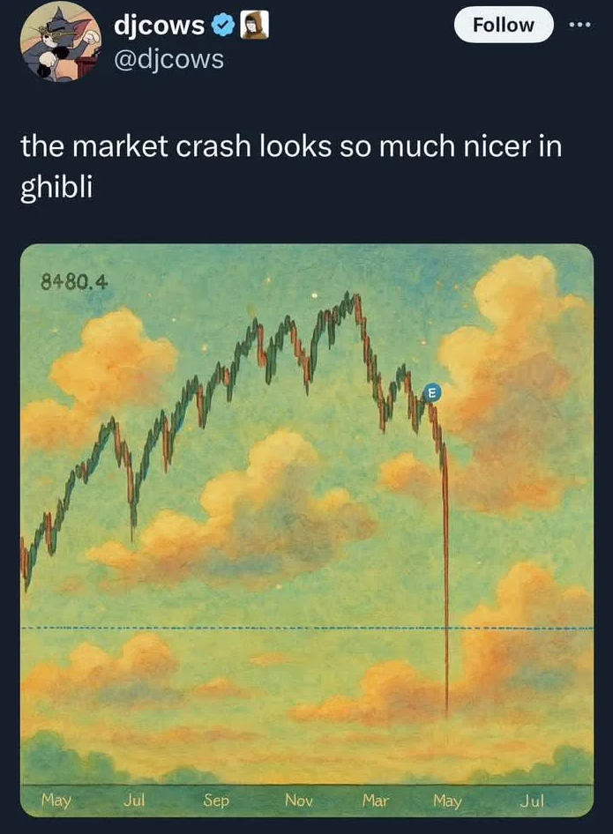Click the first May label on the time axis
The height and width of the screenshot is (834, 613).
click(55, 800)
